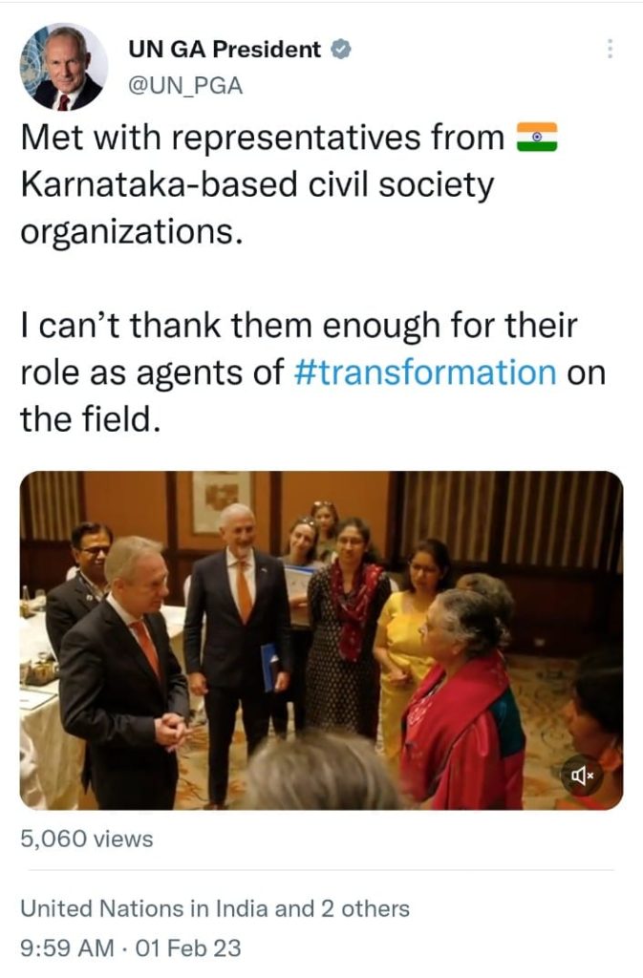Click the 01 Feb 23 date

(x=187, y=948)
